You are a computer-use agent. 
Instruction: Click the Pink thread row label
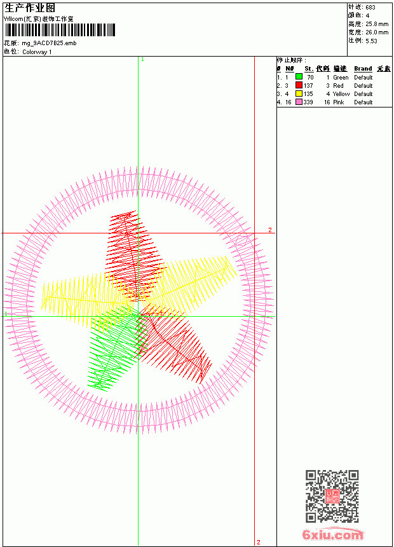pyautogui.click(x=338, y=102)
